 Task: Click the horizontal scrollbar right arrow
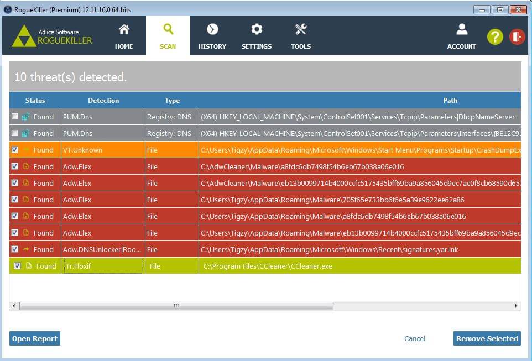coord(516,306)
